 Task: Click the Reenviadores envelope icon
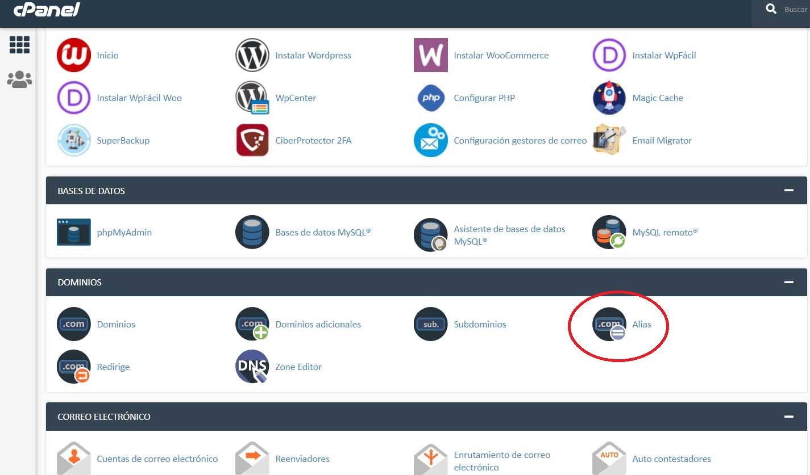coord(252,459)
